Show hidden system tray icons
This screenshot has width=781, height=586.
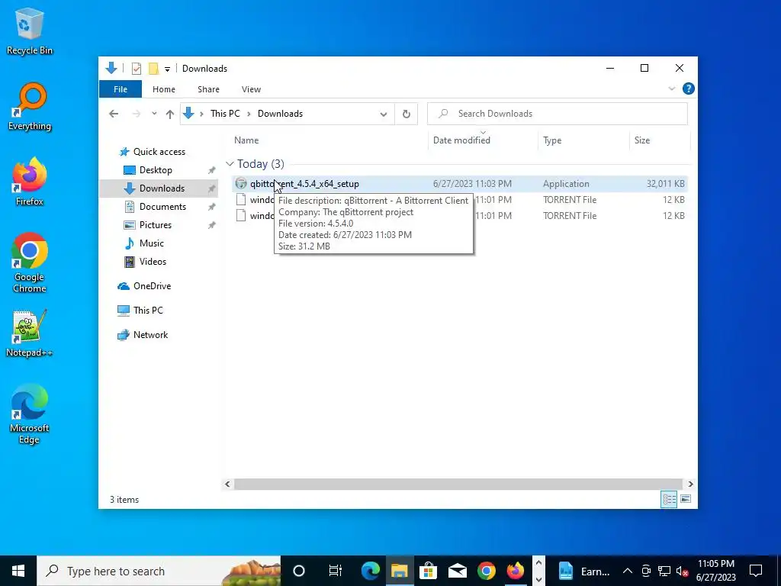(x=628, y=571)
